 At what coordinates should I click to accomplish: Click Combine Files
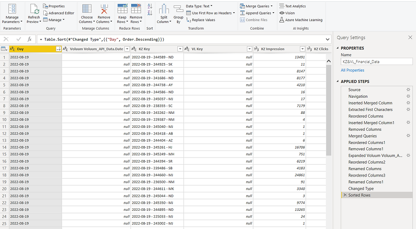(x=254, y=20)
